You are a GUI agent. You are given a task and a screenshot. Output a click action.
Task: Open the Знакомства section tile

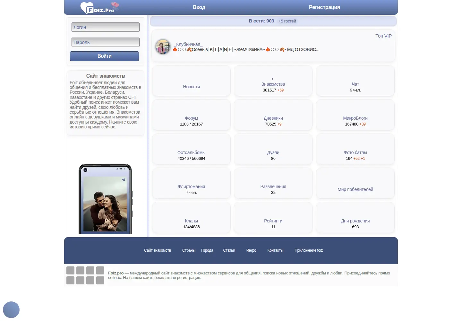(x=273, y=81)
